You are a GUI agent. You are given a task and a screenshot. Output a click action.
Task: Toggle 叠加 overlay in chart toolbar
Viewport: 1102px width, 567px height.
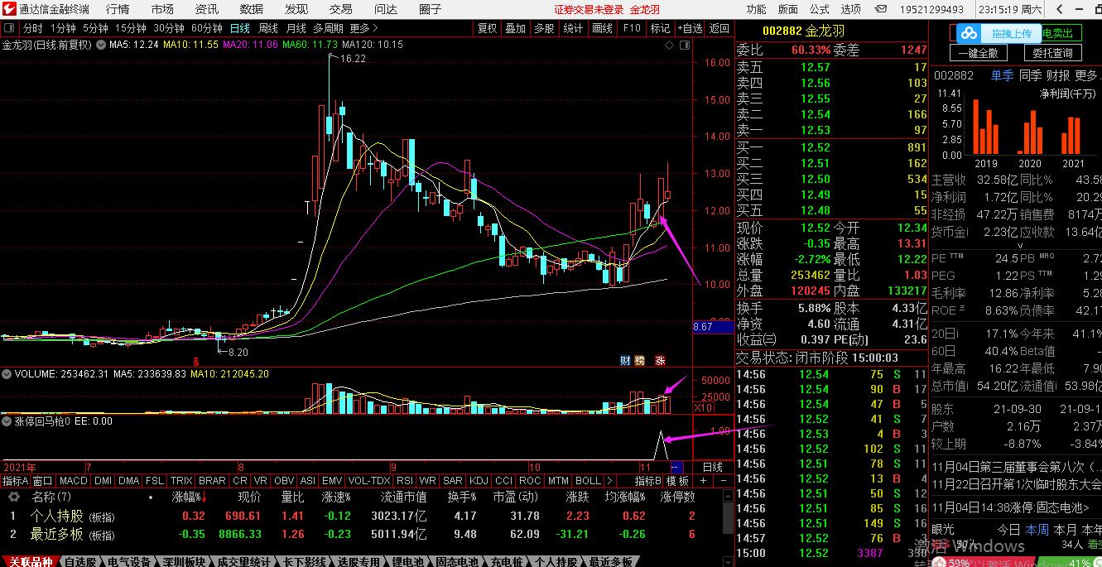(516, 28)
